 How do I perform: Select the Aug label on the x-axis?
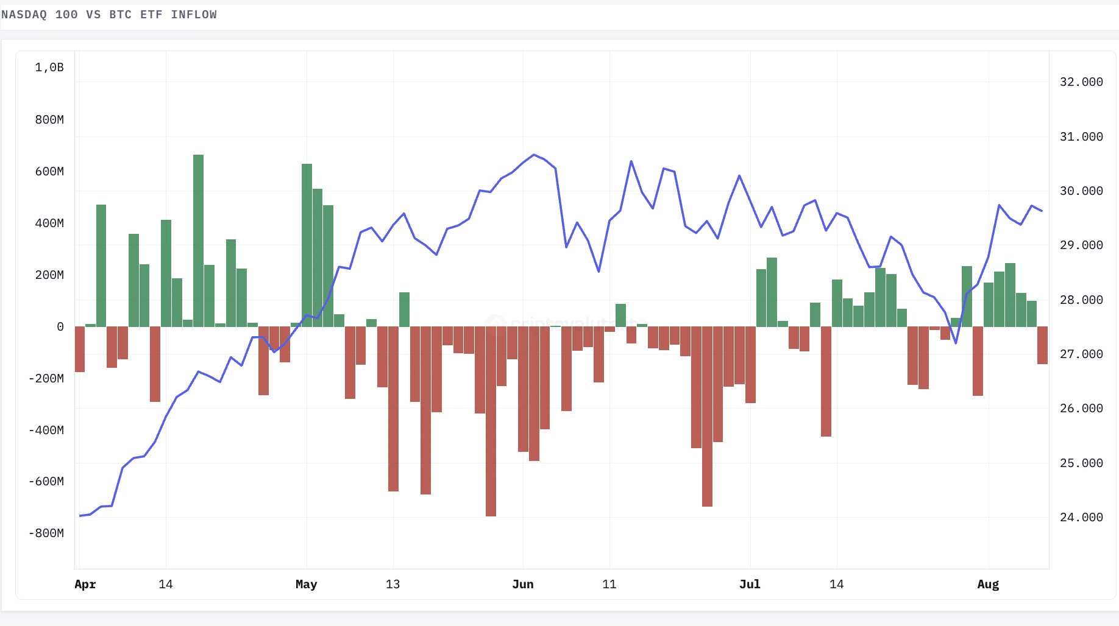coord(988,584)
